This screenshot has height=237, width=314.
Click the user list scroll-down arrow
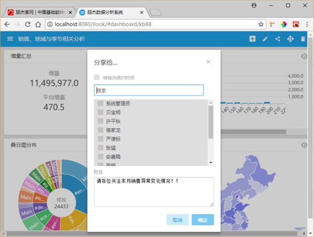coord(211,163)
